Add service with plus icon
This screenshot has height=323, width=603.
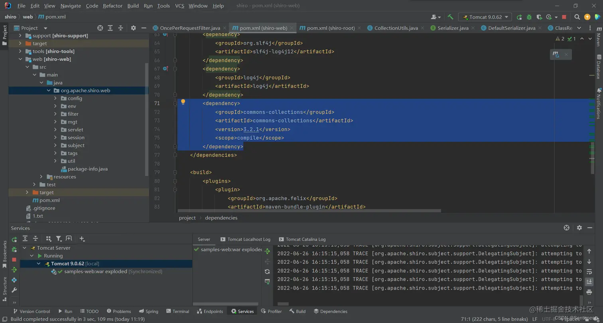point(82,239)
